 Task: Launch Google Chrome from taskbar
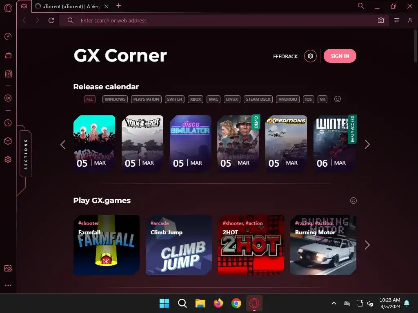236,303
